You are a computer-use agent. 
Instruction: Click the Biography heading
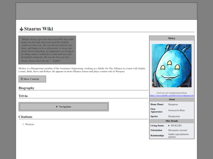pos(26,88)
